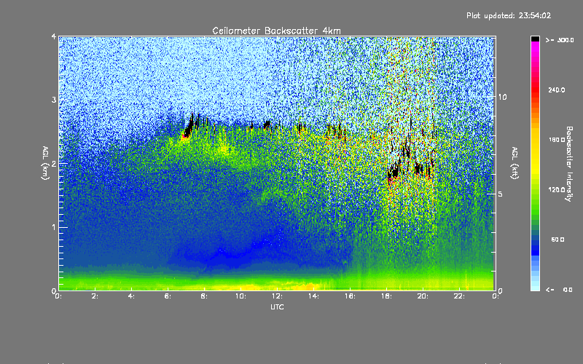Click the black cloud echo near 7 UTC
583x364 pixels.
click(x=189, y=128)
